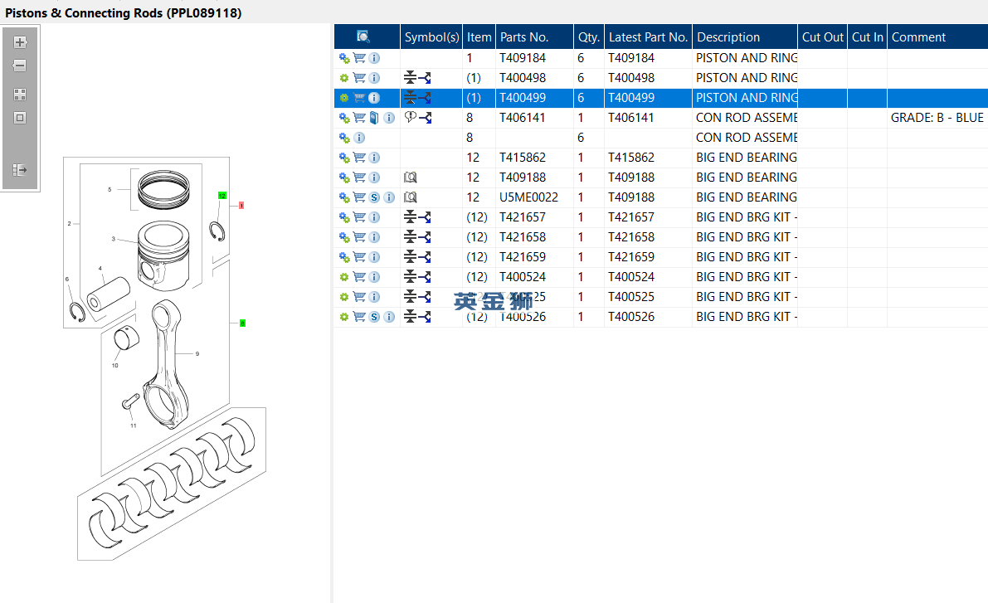Sort by Qty. column header

(588, 36)
